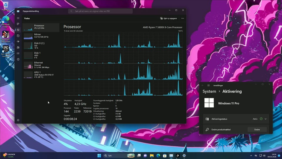Select Disk 0 (C:) in performance list
The image size is (282, 159).
tap(41, 45)
